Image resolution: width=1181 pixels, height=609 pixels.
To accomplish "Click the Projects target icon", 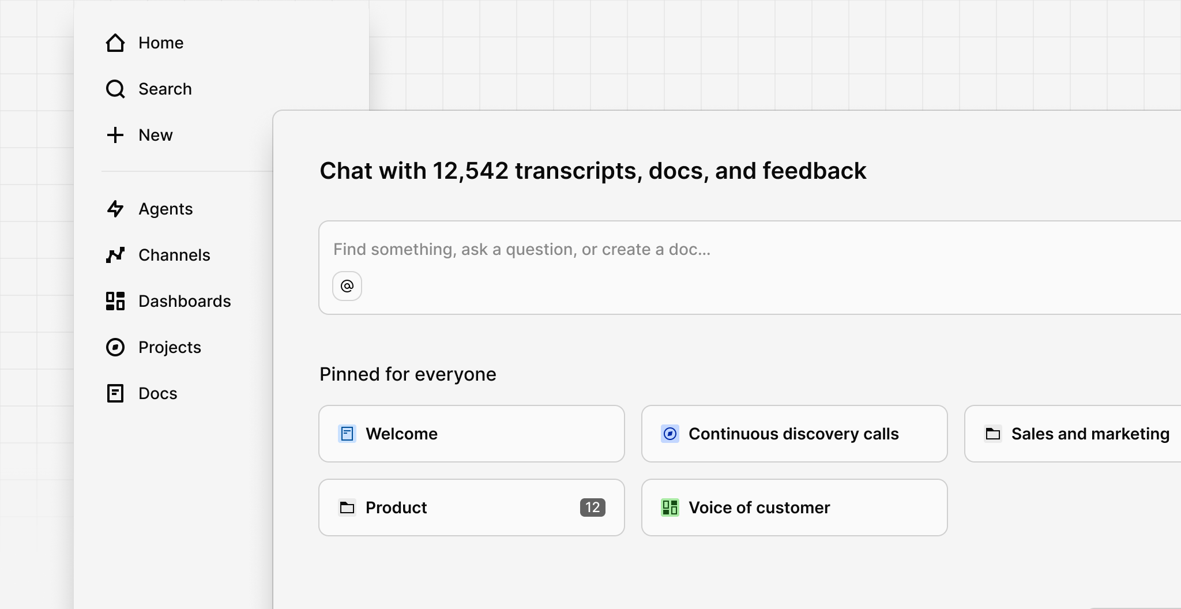I will coord(115,347).
